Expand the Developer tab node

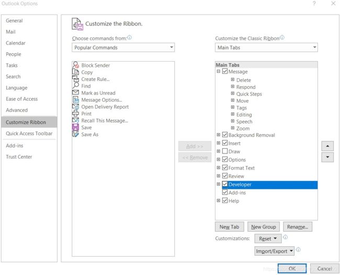[x=219, y=184]
